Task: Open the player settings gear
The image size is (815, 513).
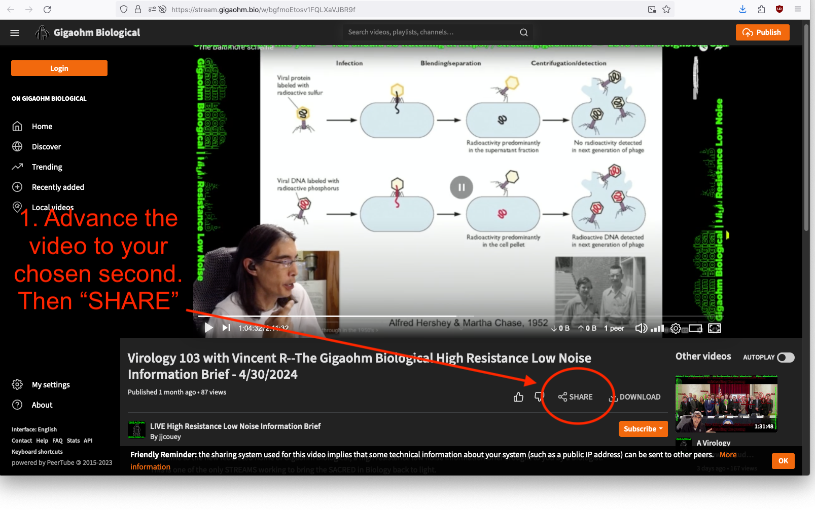Action: [676, 328]
